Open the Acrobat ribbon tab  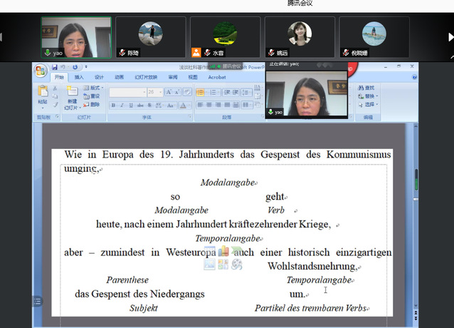[x=216, y=77]
